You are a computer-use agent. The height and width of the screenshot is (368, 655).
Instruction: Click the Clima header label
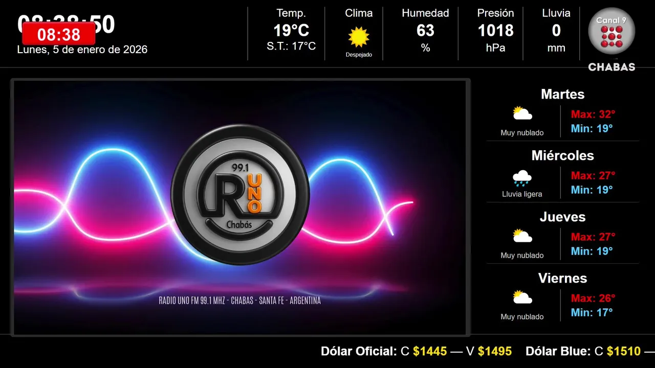(359, 13)
